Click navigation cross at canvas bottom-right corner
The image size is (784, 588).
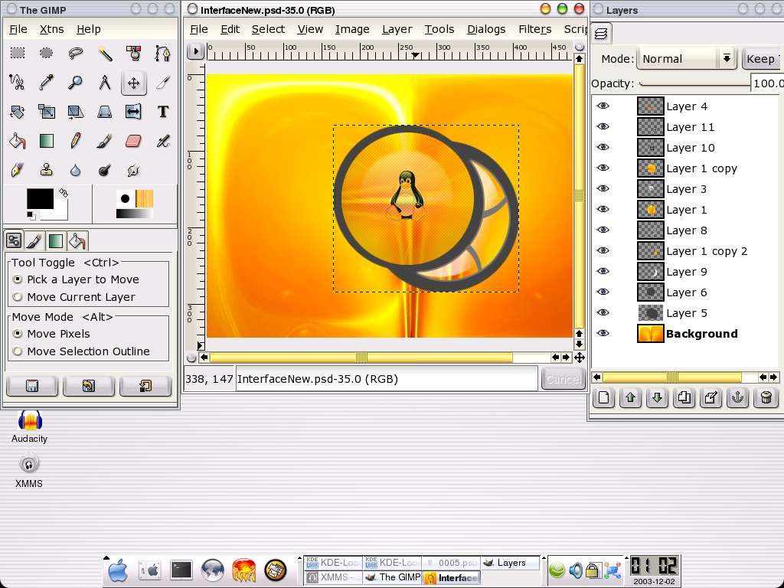579,358
